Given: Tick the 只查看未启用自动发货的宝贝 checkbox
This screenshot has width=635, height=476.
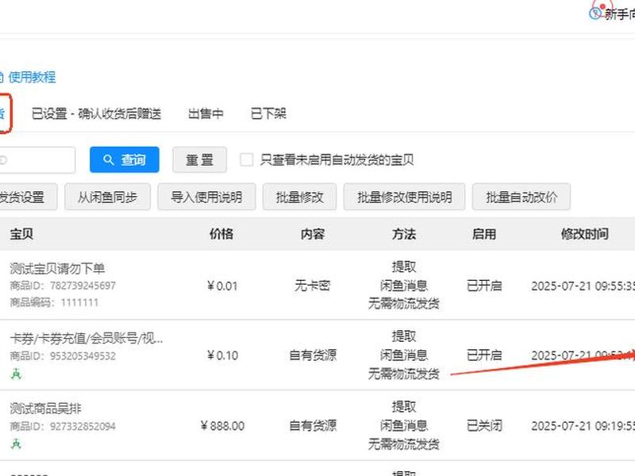Looking at the screenshot, I should point(246,159).
